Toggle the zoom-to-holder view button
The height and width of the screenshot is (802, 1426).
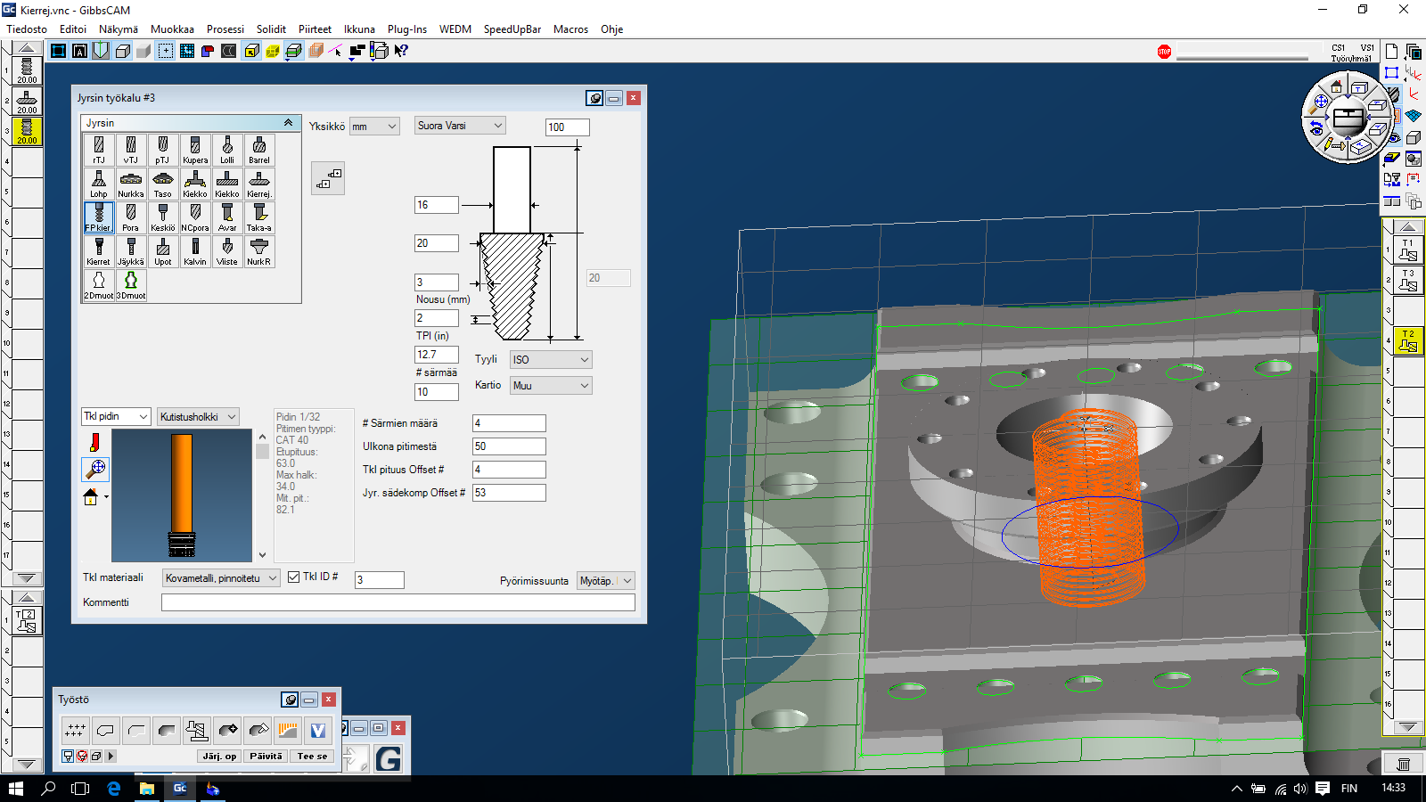click(x=95, y=468)
